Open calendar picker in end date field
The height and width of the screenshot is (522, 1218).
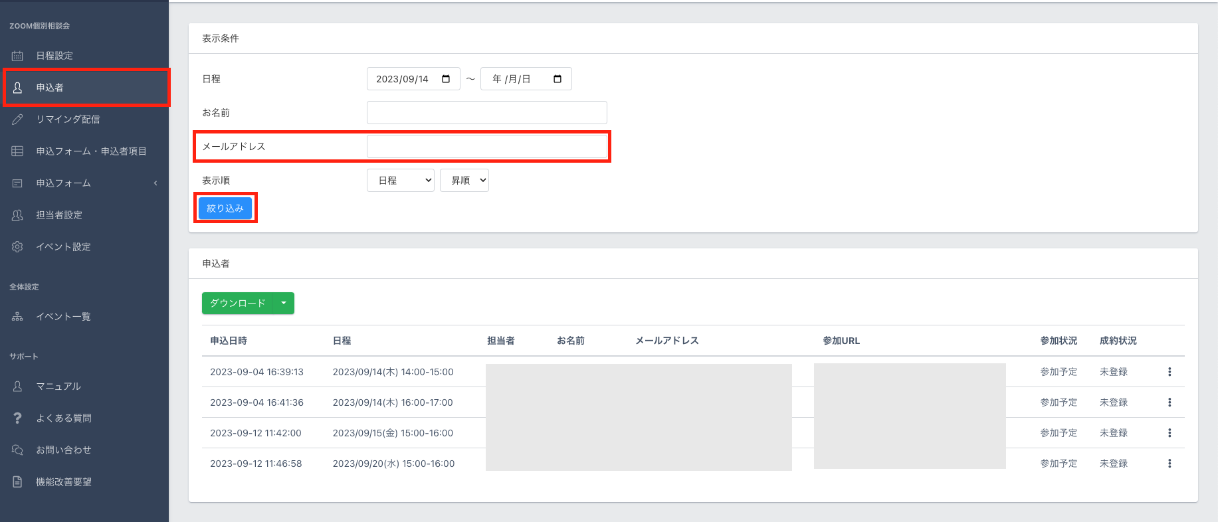point(558,79)
